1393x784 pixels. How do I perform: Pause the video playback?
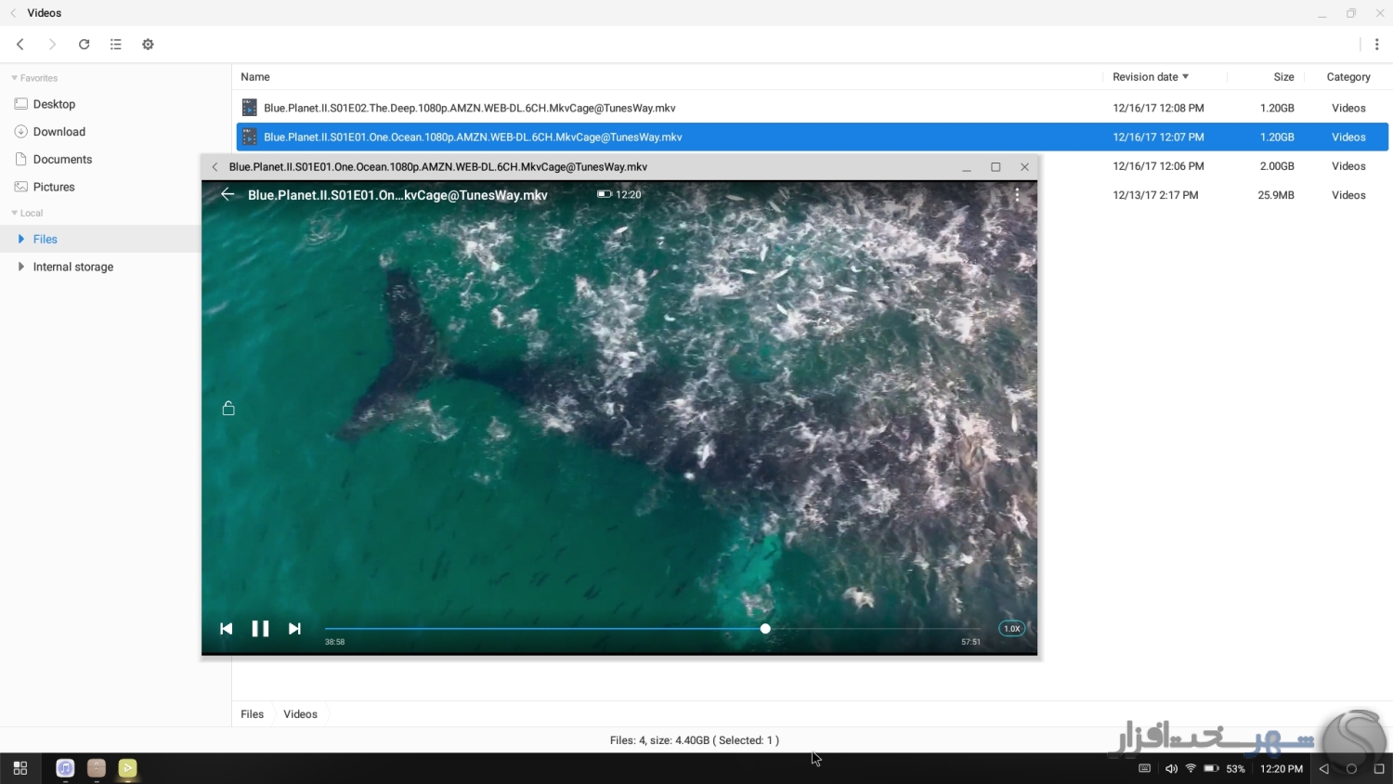(x=260, y=629)
